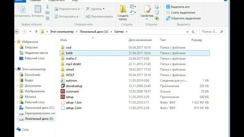Go back with the Back arrow button
The width and height of the screenshot is (244, 137).
coord(17,32)
